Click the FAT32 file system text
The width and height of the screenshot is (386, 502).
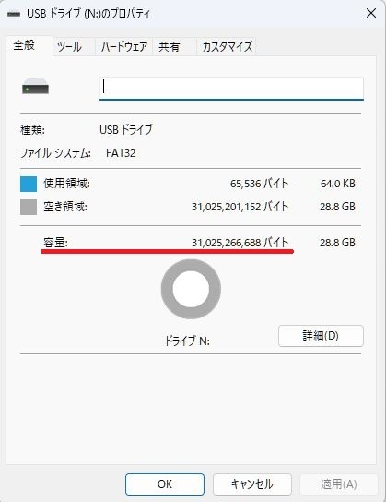(121, 153)
